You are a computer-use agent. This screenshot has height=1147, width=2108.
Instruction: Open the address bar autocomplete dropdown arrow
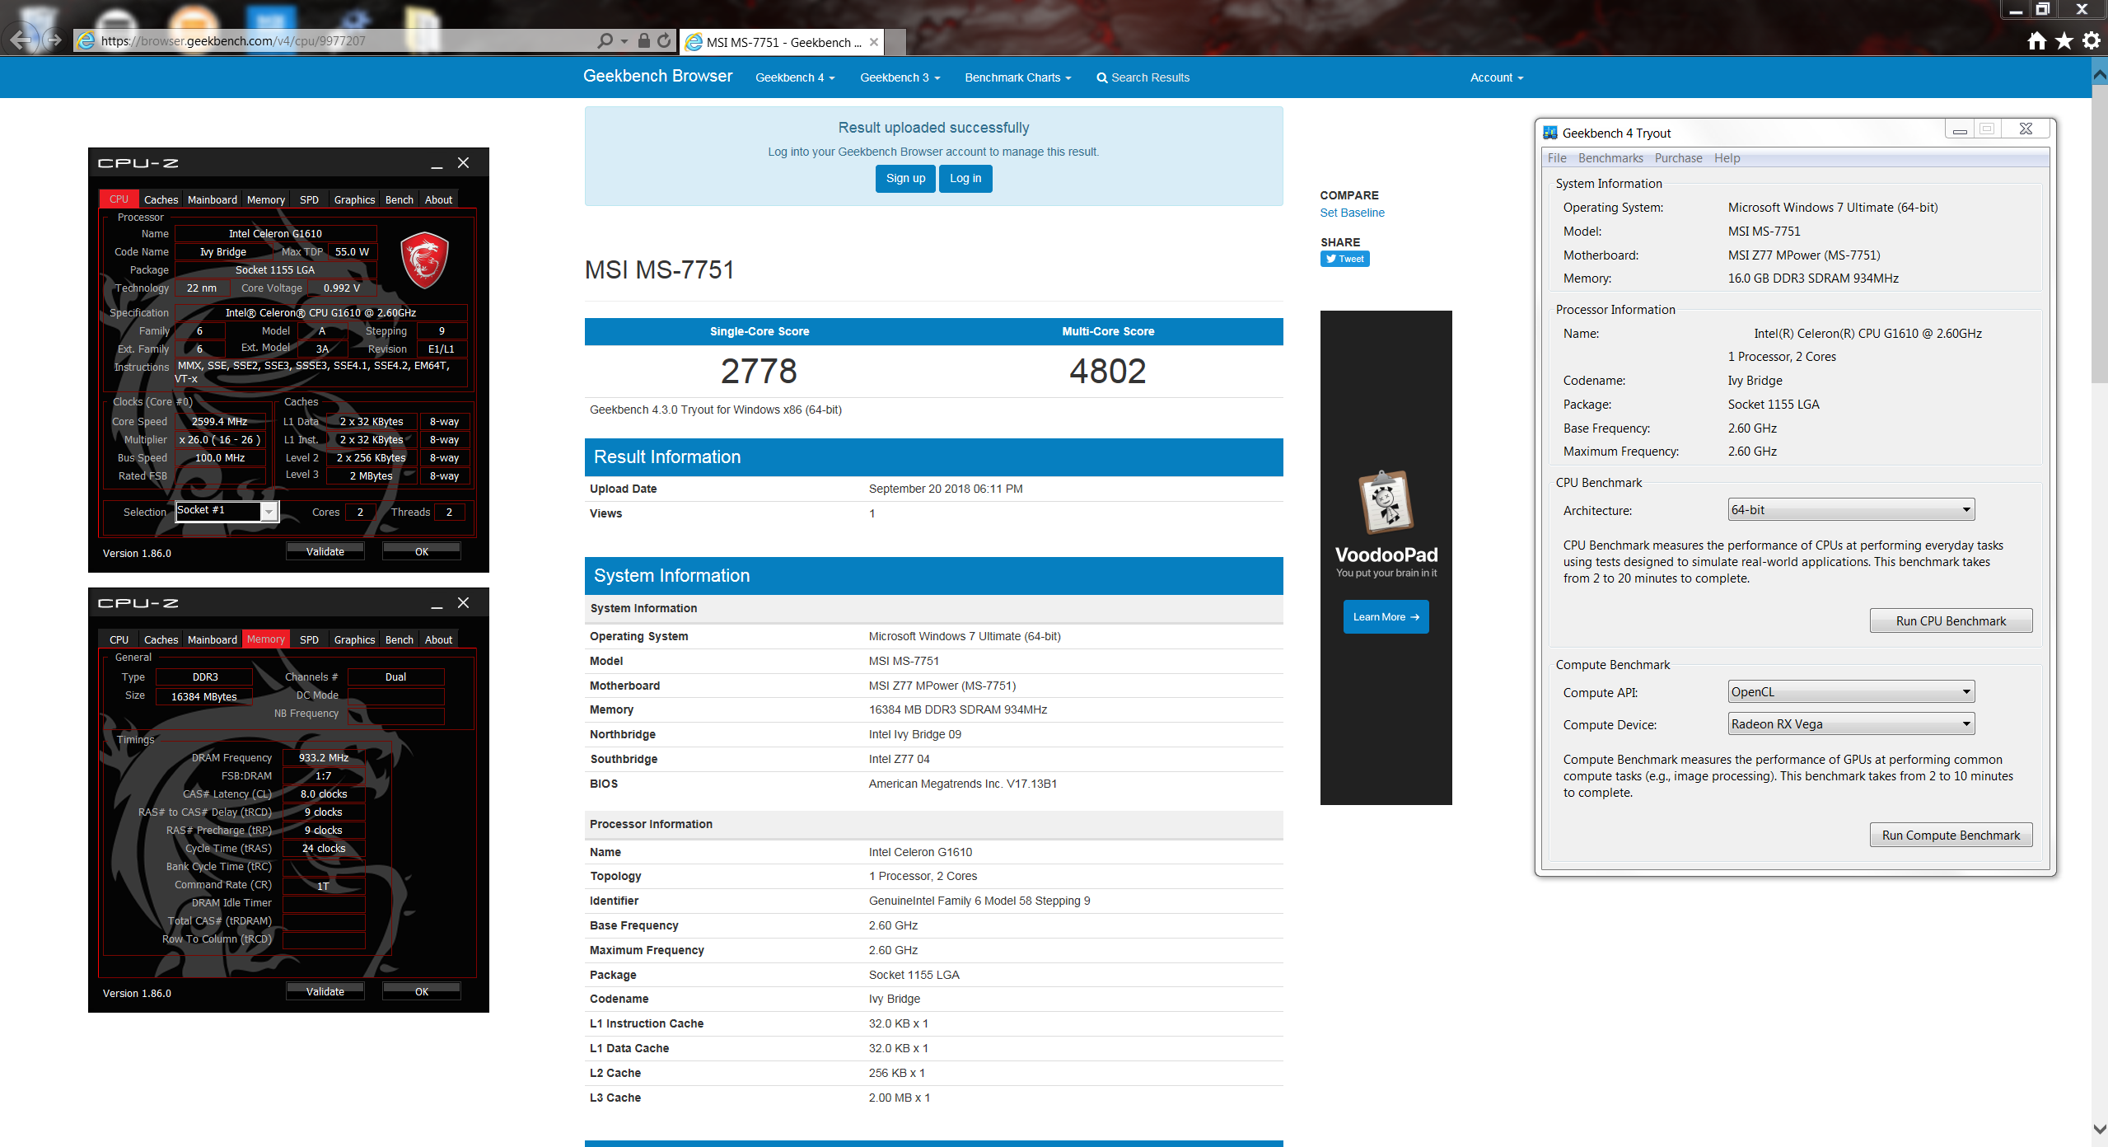pos(624,40)
